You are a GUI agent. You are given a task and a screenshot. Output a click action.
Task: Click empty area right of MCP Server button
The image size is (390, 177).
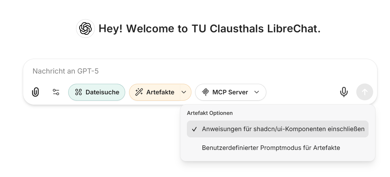300,92
